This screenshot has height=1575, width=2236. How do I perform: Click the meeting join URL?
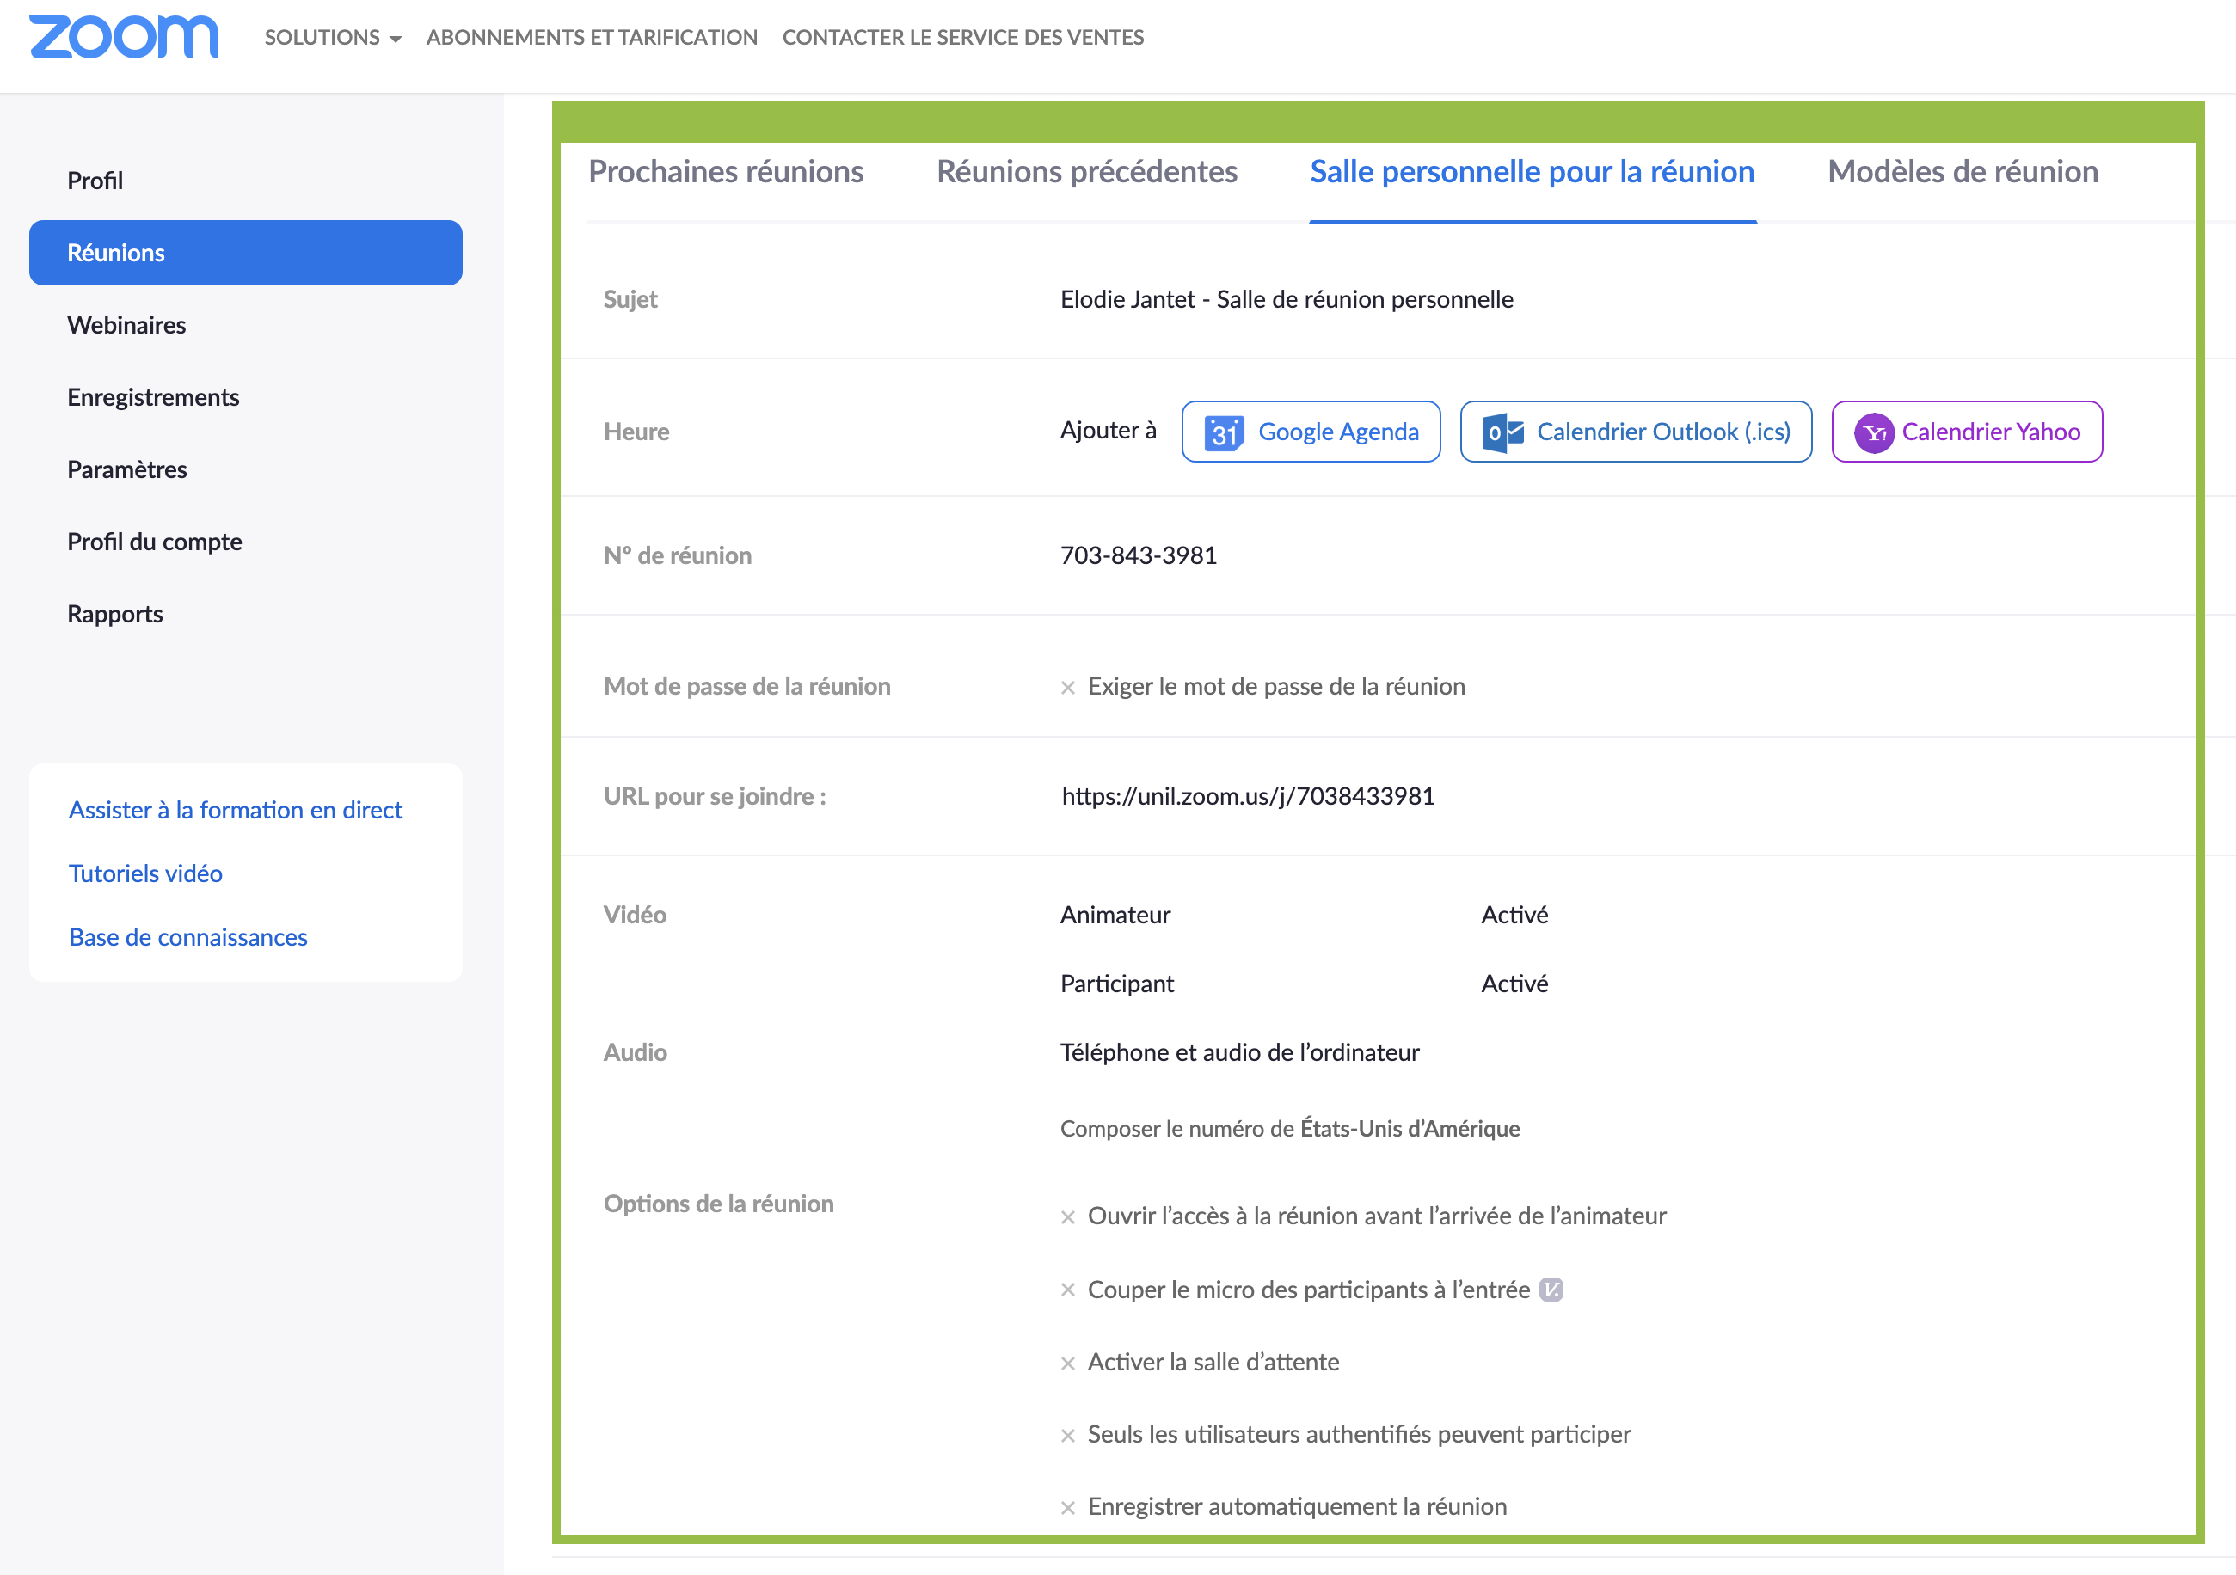point(1248,796)
